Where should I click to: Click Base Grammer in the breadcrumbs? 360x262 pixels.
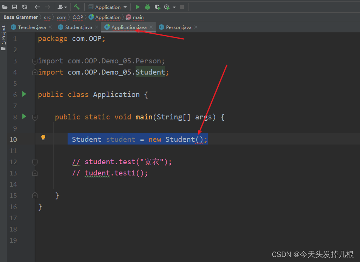click(20, 17)
